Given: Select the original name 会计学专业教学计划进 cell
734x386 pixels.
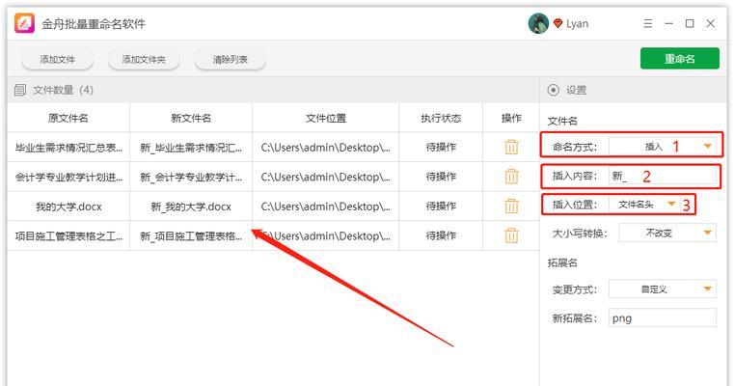Looking at the screenshot, I should 68,177.
